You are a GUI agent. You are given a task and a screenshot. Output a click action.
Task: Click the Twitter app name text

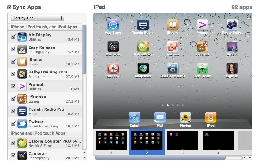pyautogui.click(x=36, y=122)
